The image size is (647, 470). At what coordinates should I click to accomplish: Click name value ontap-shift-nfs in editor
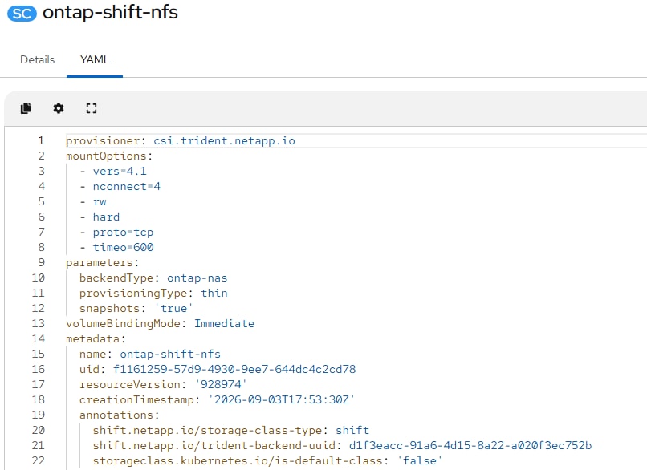pos(170,355)
